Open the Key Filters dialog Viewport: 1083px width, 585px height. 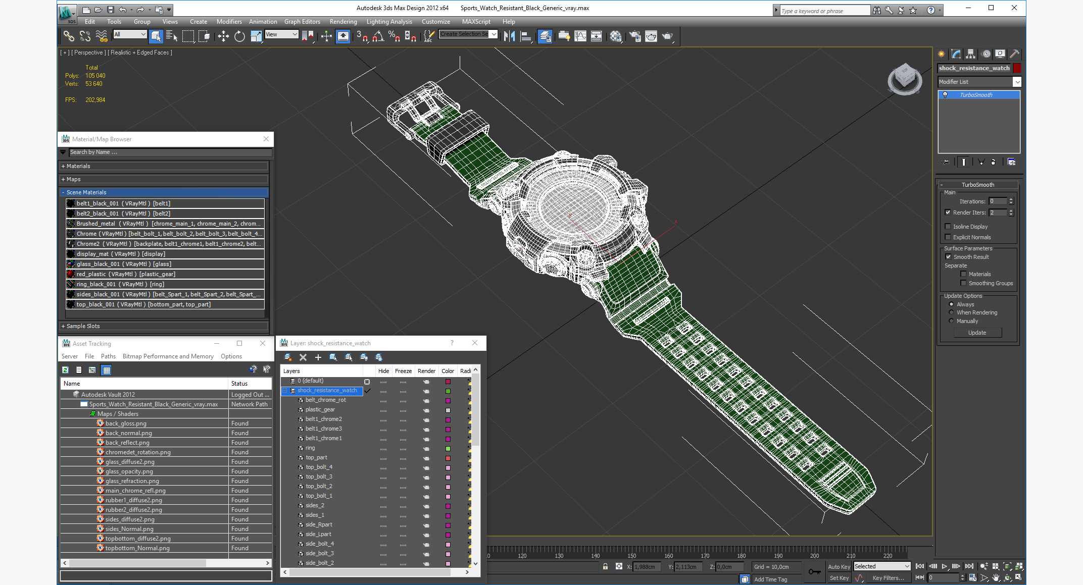(888, 578)
